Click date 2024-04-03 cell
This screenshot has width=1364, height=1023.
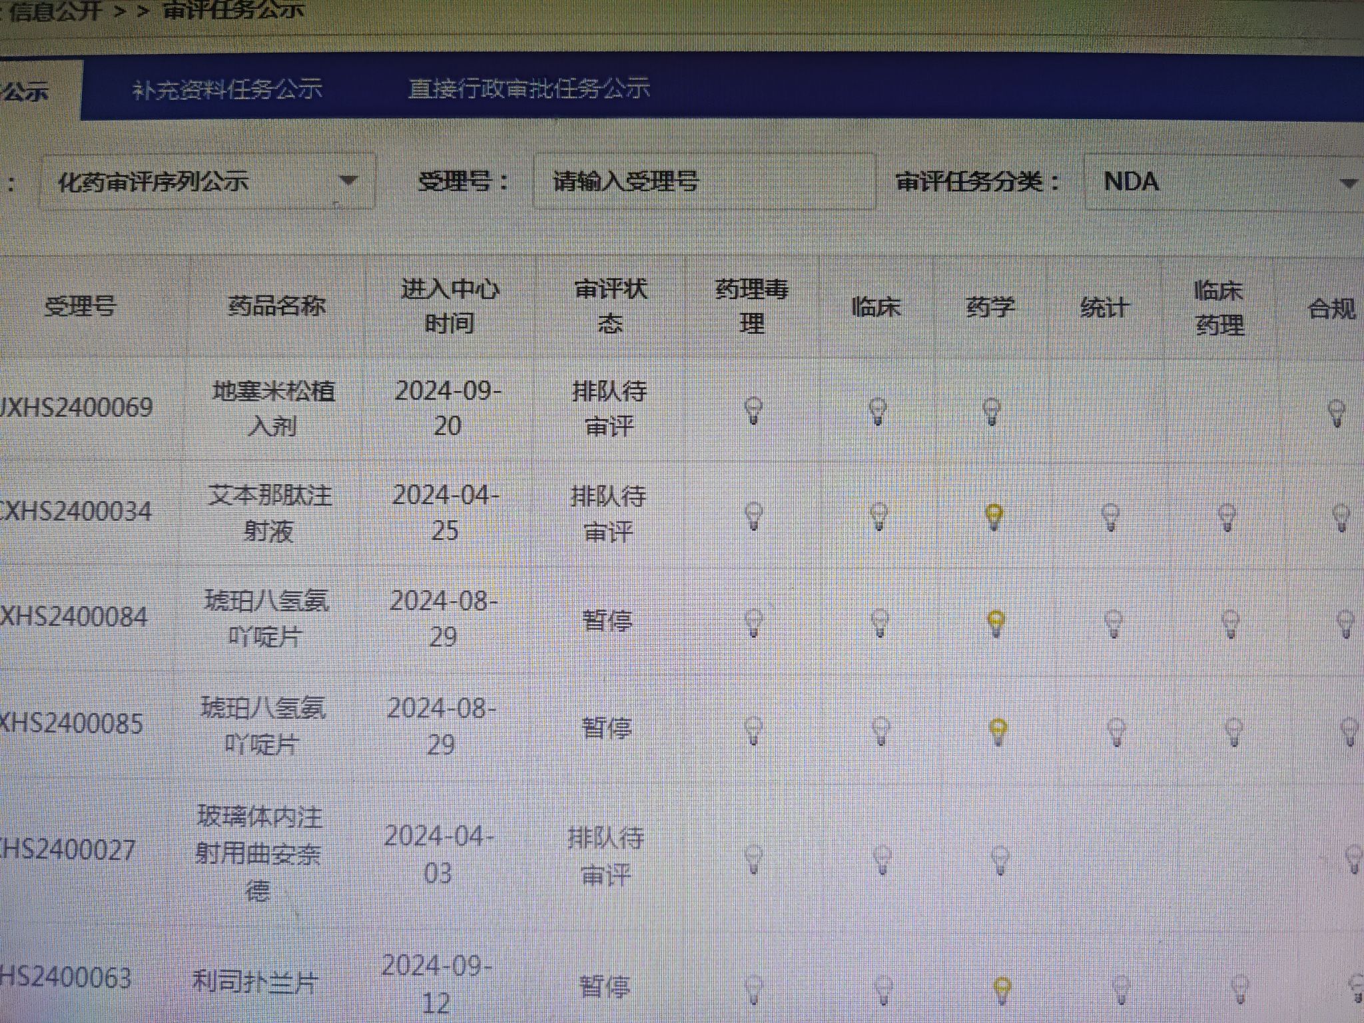438,854
